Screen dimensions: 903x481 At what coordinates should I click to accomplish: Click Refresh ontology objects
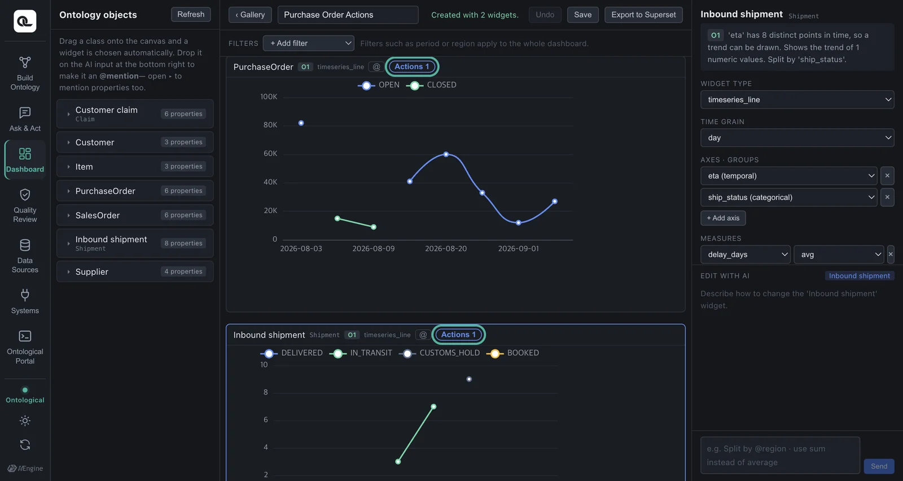[191, 15]
